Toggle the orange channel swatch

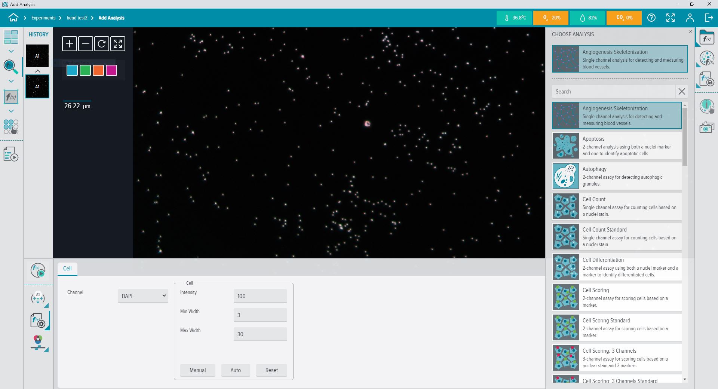tap(98, 70)
